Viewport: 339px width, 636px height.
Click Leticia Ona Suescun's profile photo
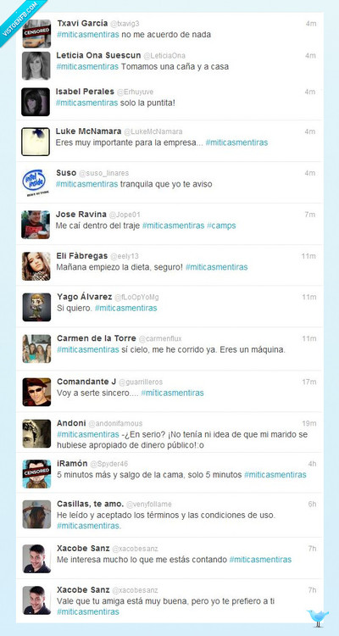point(36,65)
